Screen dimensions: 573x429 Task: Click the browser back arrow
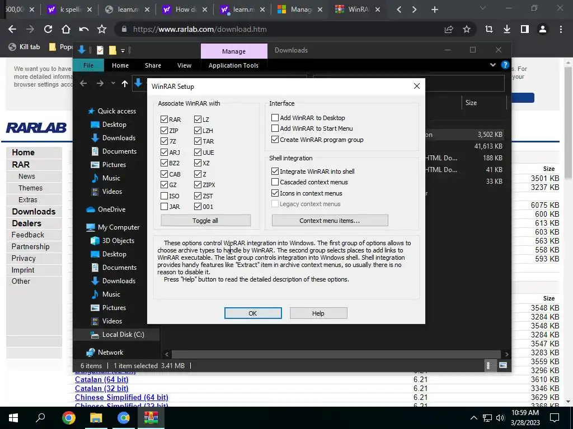point(12,29)
